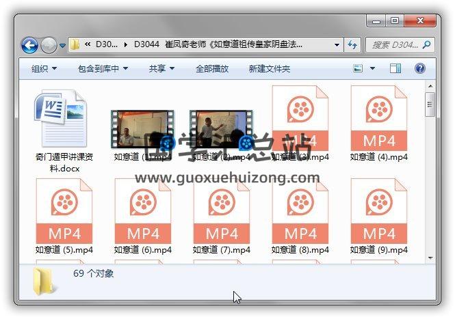
Task: Select the 如意道 (1).mp4 video thumbnail
Action: 142,128
